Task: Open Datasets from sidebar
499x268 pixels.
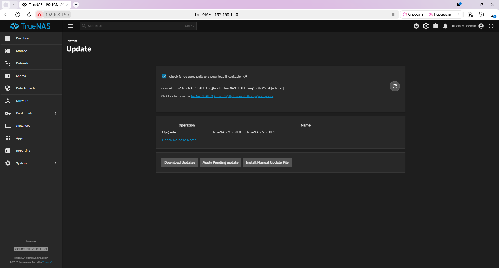Action: tap(31, 63)
